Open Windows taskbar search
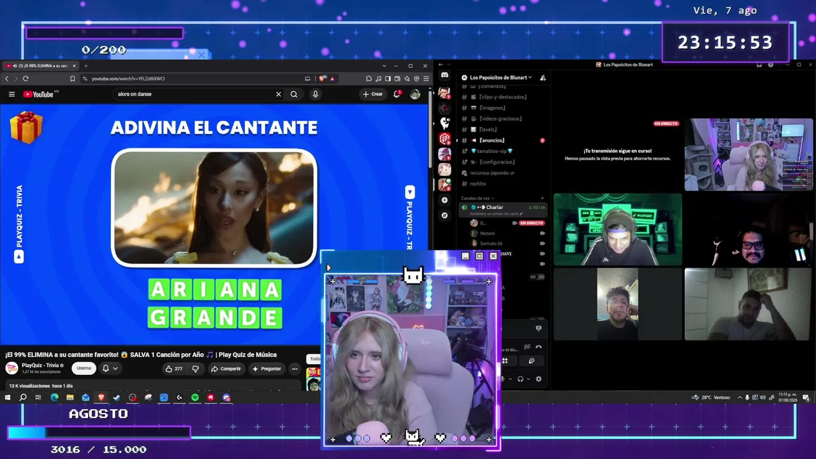The width and height of the screenshot is (816, 459). coord(23,397)
